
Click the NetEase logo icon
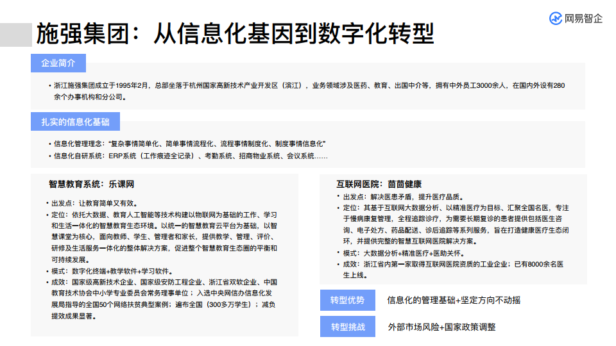[556, 19]
